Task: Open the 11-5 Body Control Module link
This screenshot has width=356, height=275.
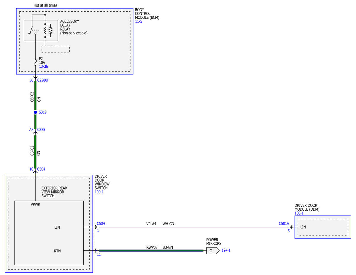Action: [139, 22]
